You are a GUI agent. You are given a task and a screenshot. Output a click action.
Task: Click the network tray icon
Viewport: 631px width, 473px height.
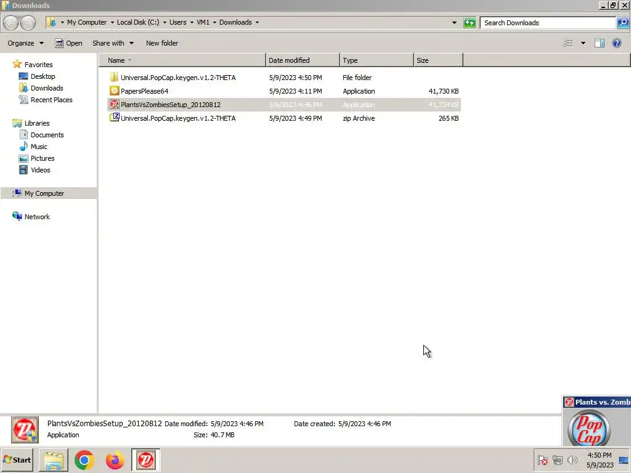pyautogui.click(x=557, y=459)
